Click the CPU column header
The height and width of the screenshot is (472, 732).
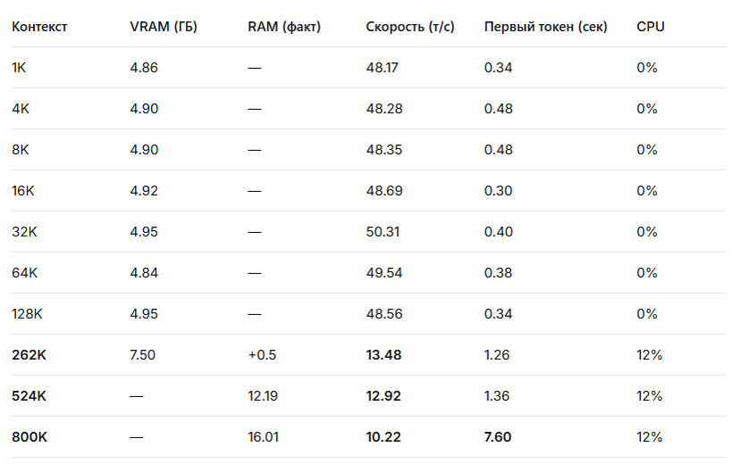[x=651, y=27]
